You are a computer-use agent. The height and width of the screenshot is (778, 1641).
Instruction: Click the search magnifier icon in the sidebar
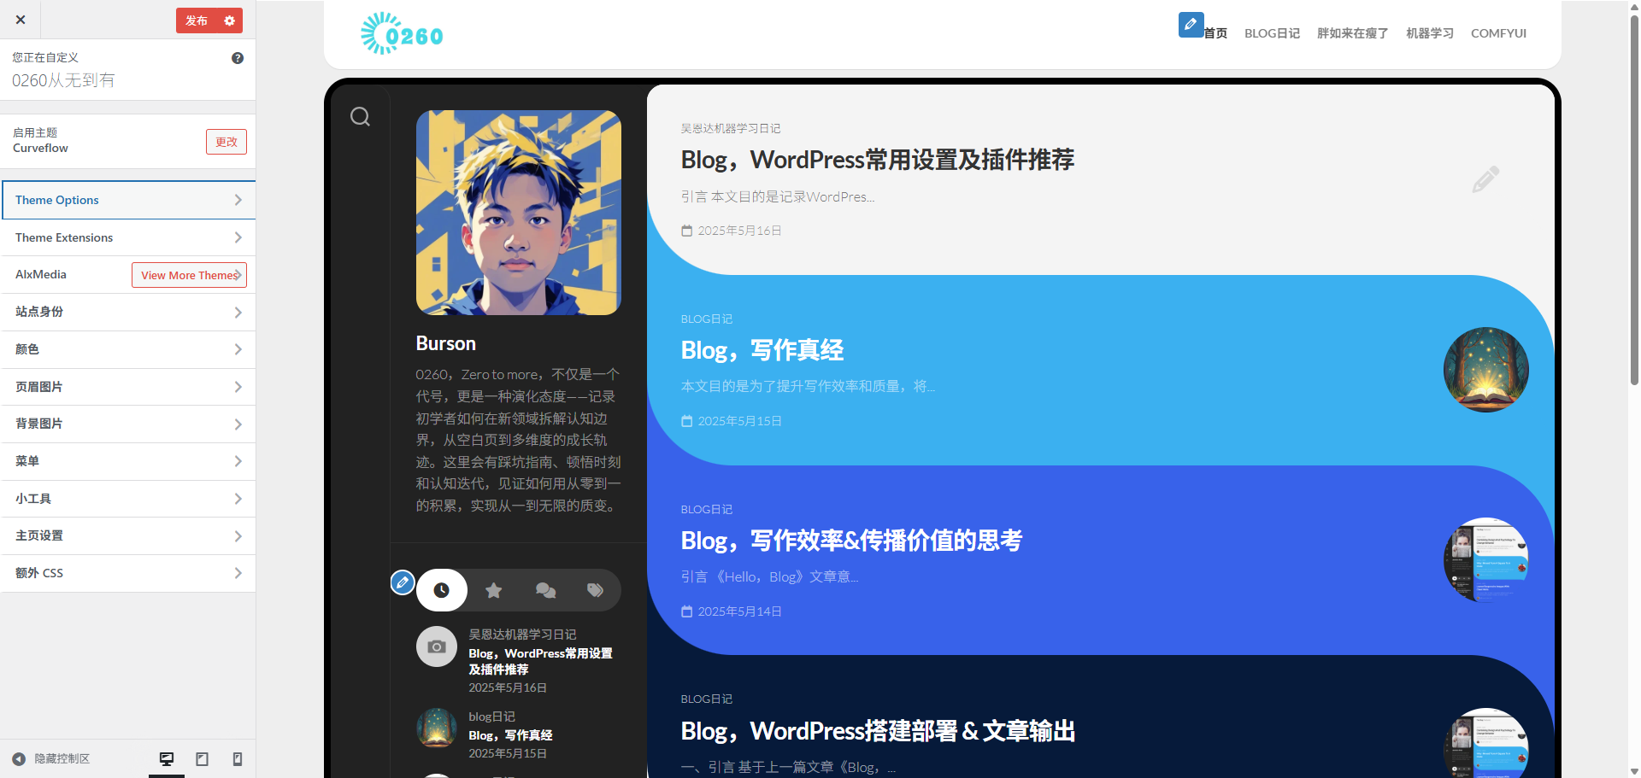coord(360,116)
